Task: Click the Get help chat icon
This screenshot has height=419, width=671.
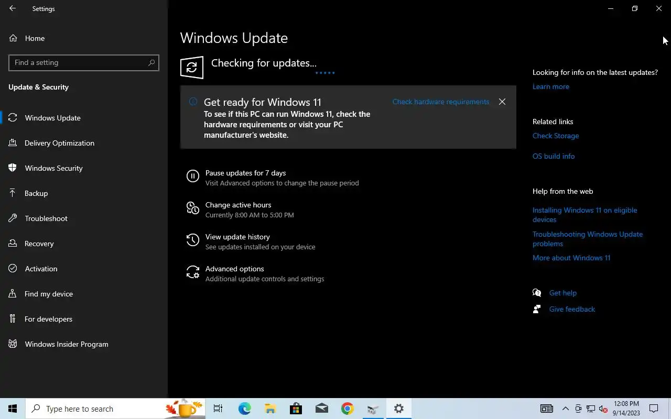Action: (x=537, y=293)
